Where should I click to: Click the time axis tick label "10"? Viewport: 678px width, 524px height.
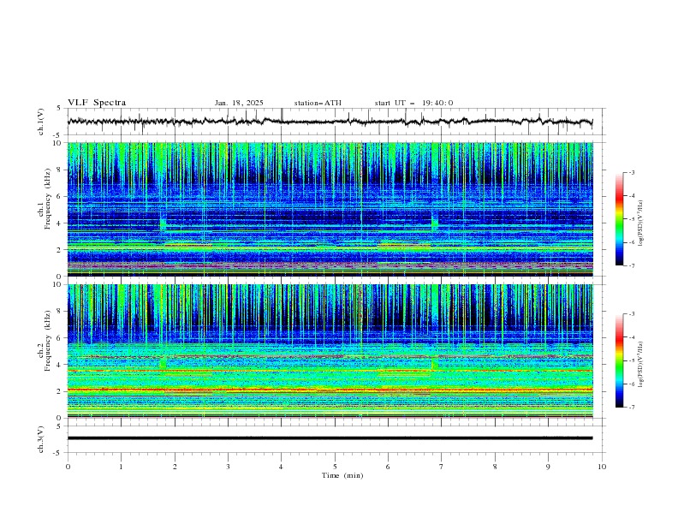602,467
